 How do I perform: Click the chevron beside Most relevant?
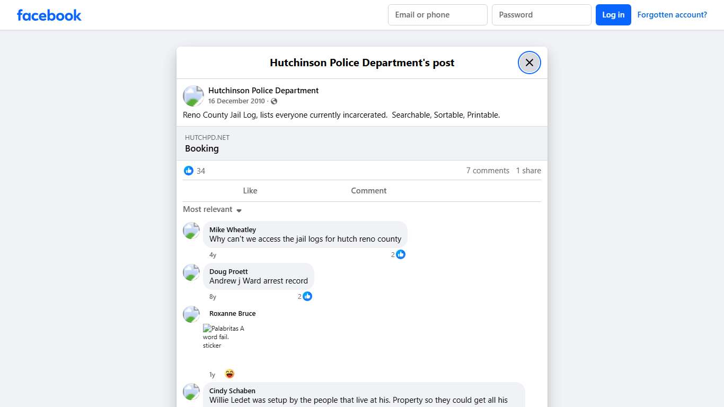pos(239,210)
